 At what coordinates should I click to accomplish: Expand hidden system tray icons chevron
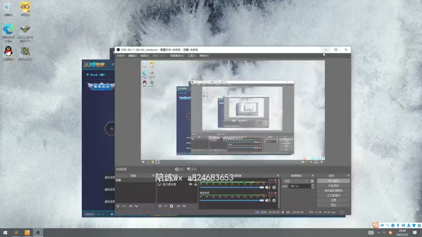(x=379, y=233)
